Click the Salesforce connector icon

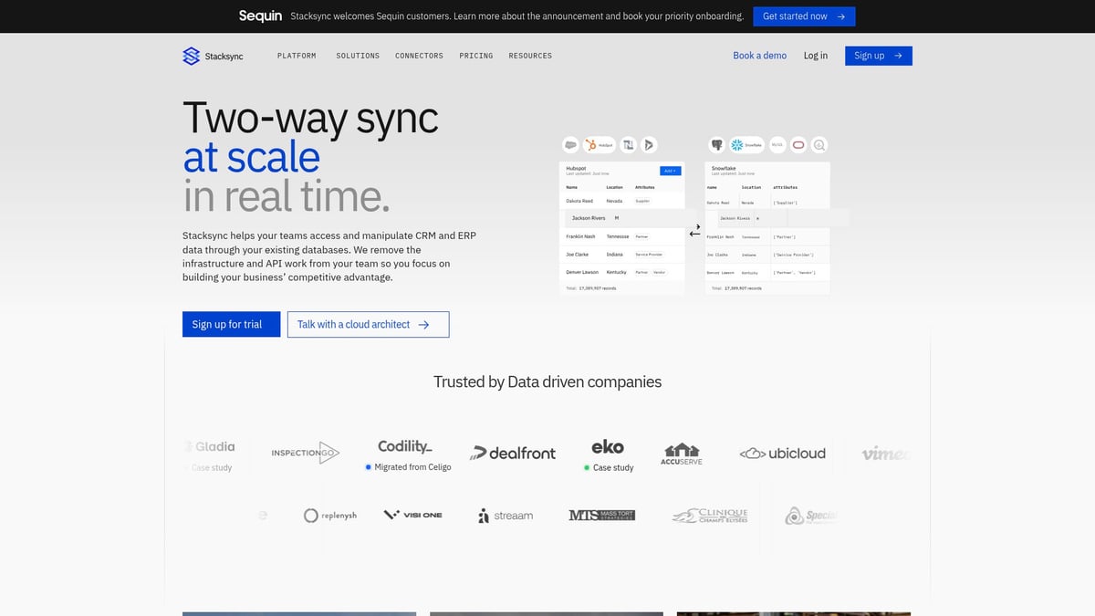pyautogui.click(x=569, y=144)
